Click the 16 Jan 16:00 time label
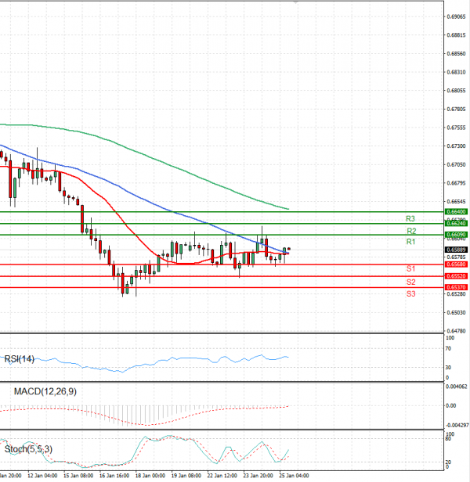This screenshot has width=470, height=482. 114,476
